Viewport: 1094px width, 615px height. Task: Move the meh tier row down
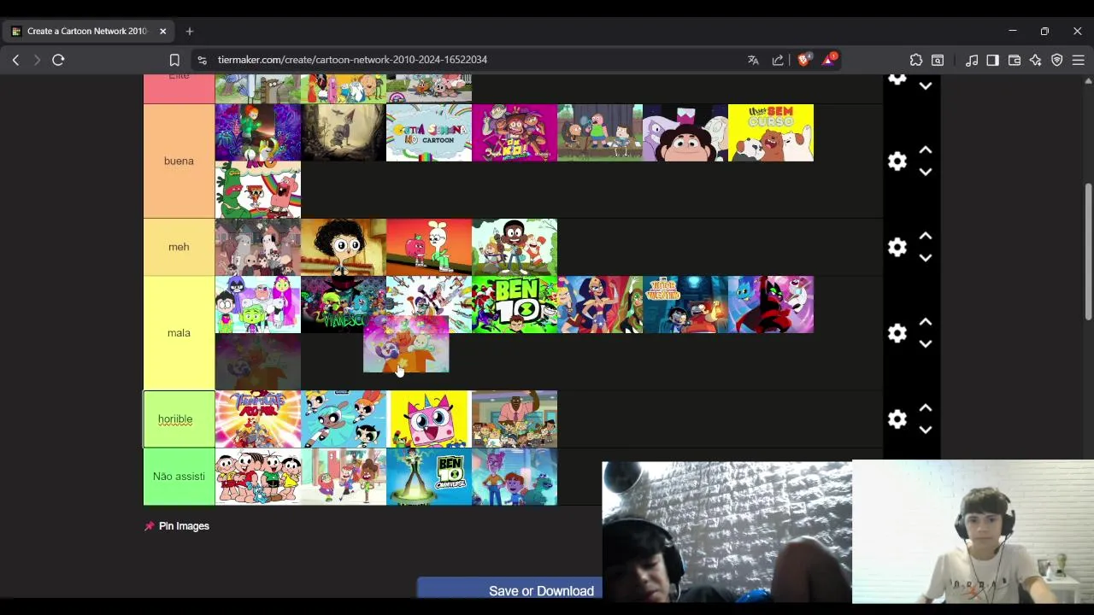click(x=925, y=258)
